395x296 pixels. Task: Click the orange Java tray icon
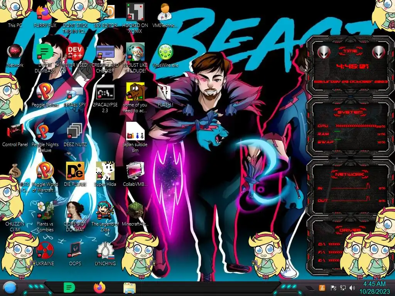click(x=322, y=288)
